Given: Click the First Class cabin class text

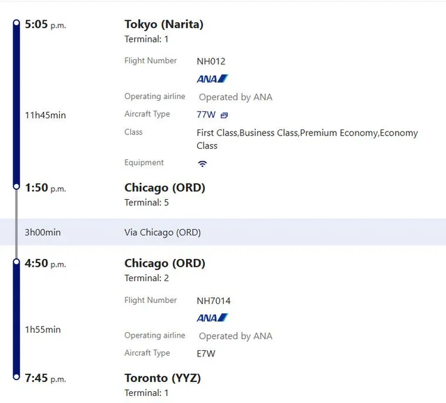Looking at the screenshot, I should click(217, 133).
